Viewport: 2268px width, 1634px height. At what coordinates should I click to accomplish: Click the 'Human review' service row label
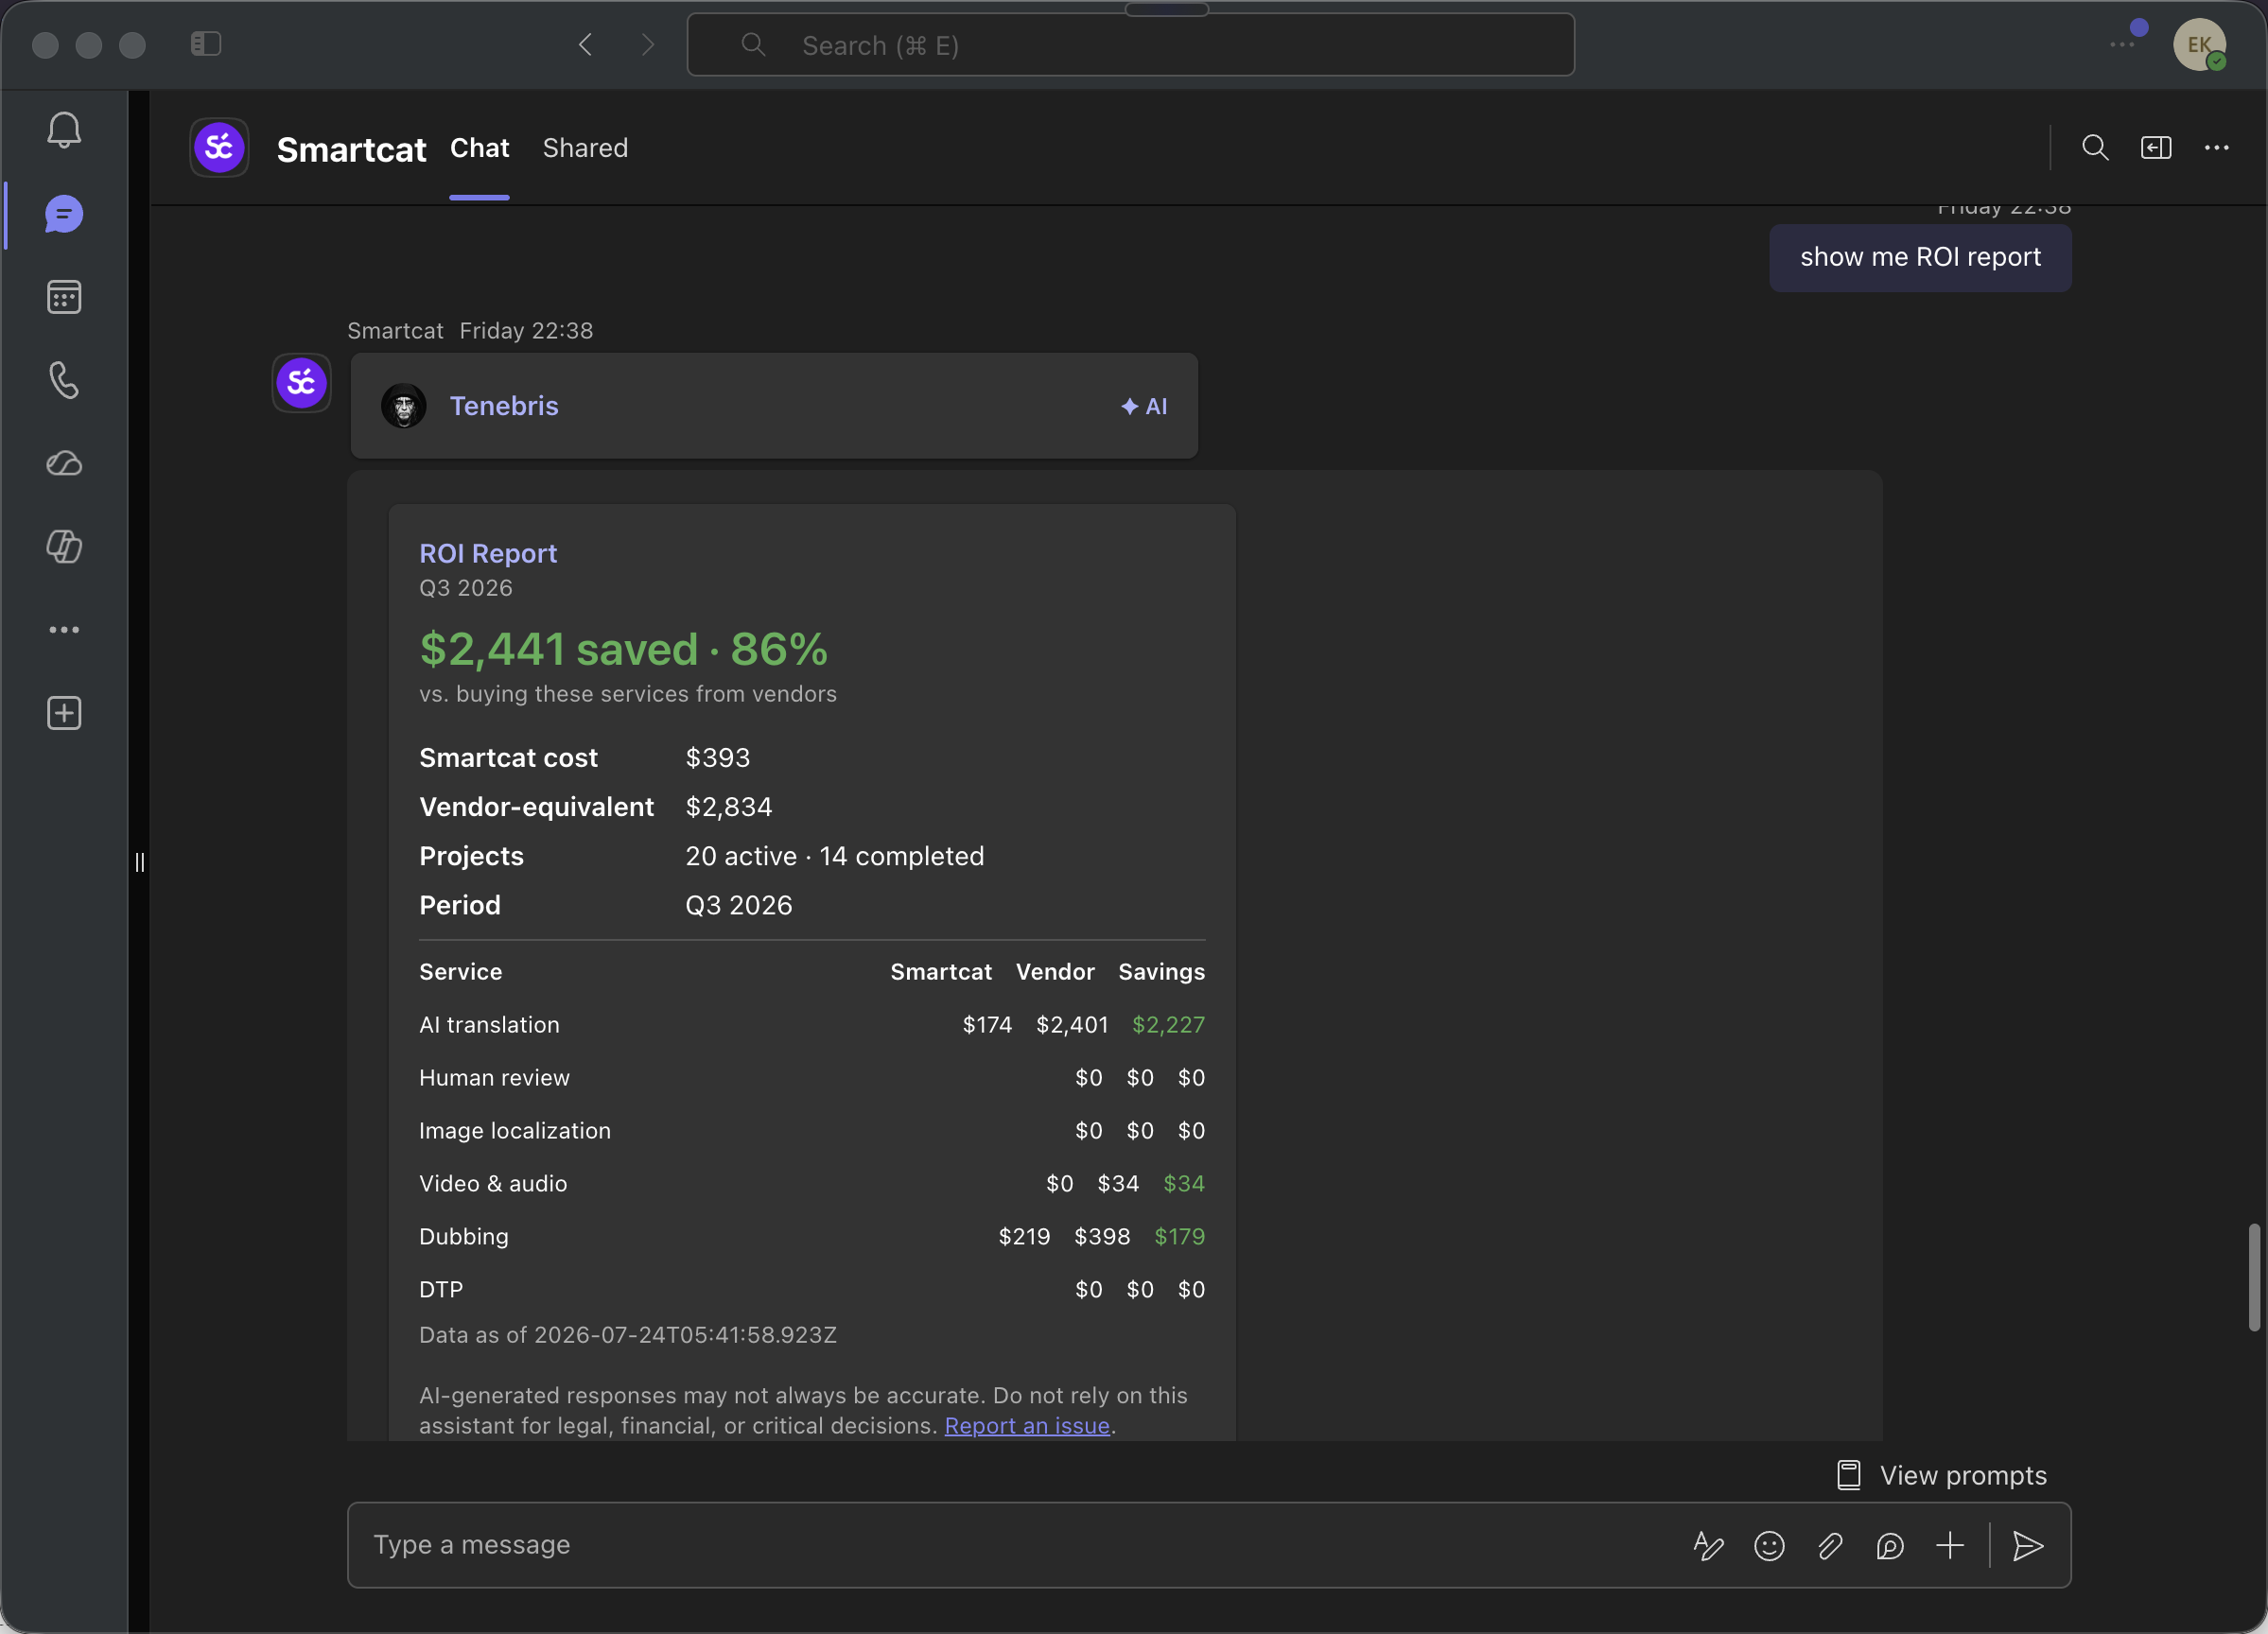coord(494,1078)
